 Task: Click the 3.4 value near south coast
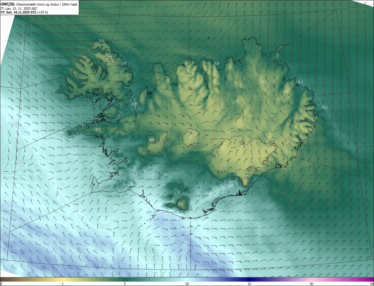pos(180,204)
